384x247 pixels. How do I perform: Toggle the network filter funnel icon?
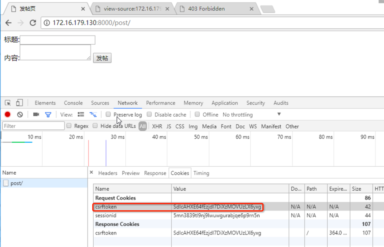coord(48,114)
